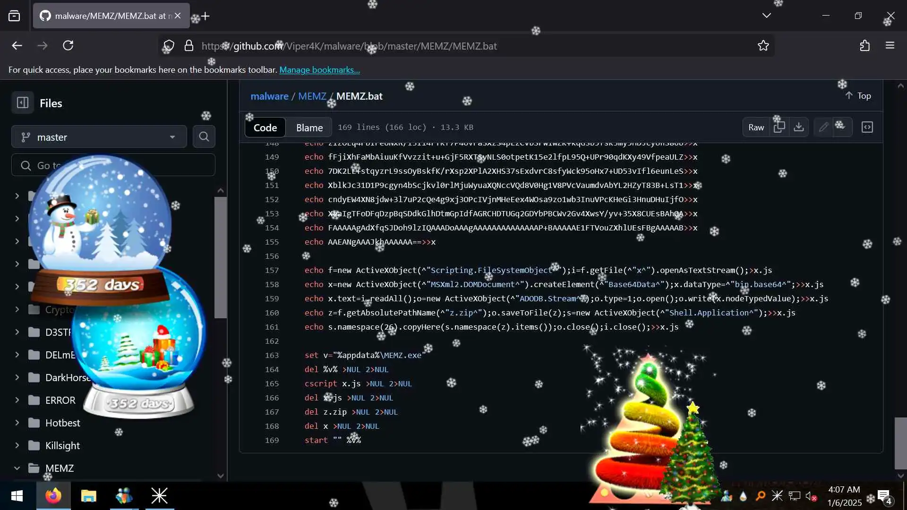Open the Firefox extensions icon
The image size is (907, 510).
coord(864,46)
